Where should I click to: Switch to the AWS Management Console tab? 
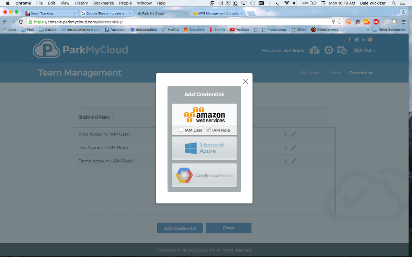(x=218, y=13)
